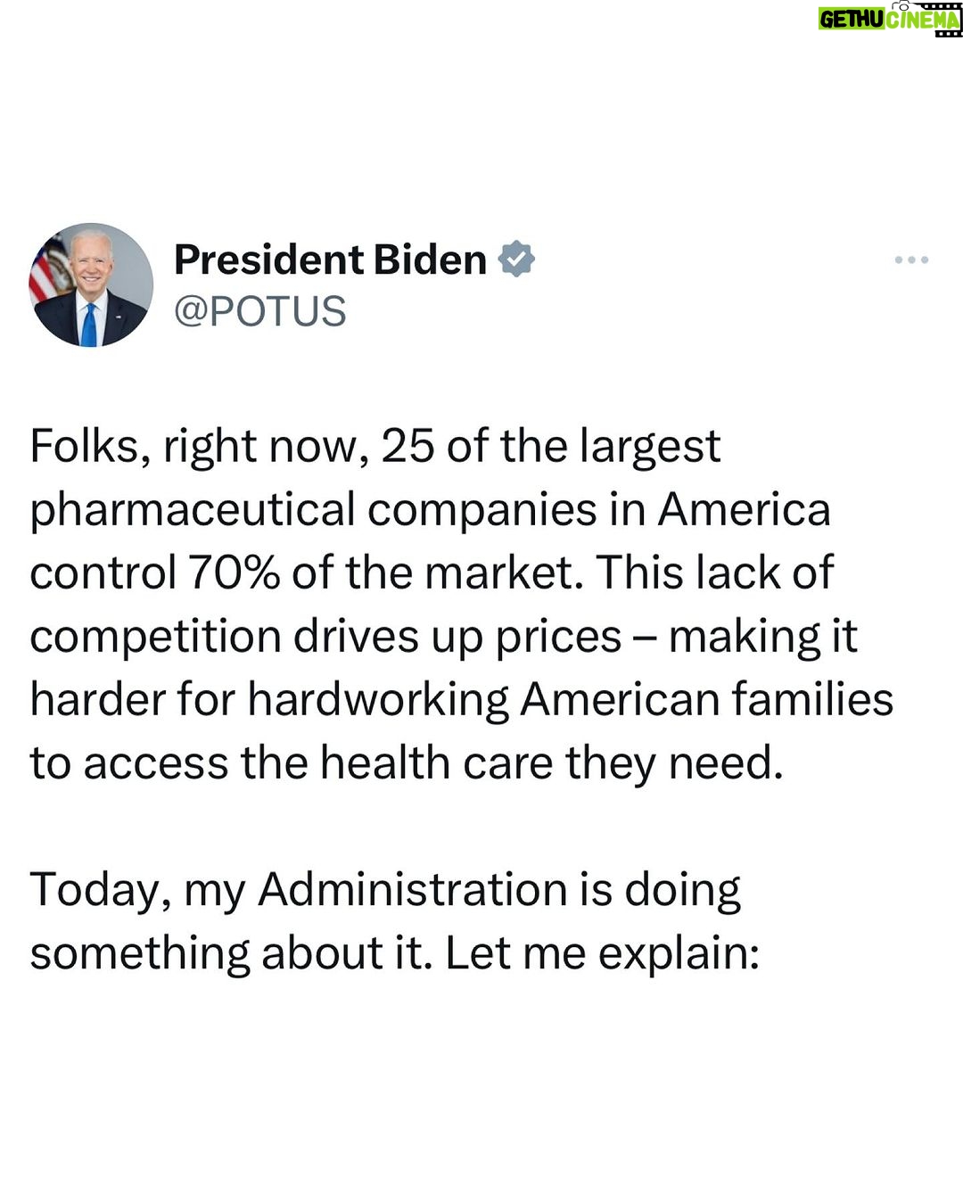963x1203 pixels.
Task: Click the blue verified badge checkmark
Action: pos(515,259)
